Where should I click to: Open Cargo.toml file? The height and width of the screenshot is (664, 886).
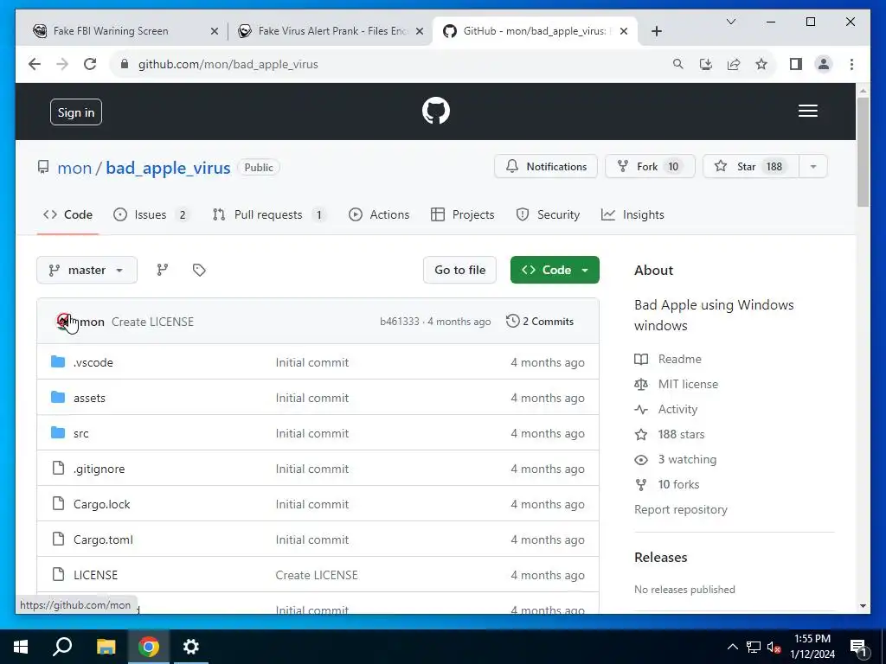pyautogui.click(x=104, y=539)
